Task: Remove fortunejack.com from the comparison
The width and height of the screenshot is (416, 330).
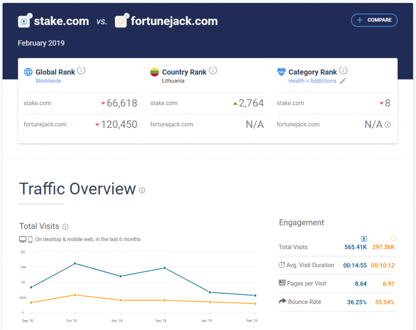Action: click(127, 16)
